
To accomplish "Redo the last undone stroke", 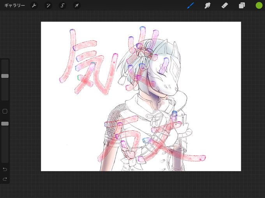I will (x=5, y=179).
